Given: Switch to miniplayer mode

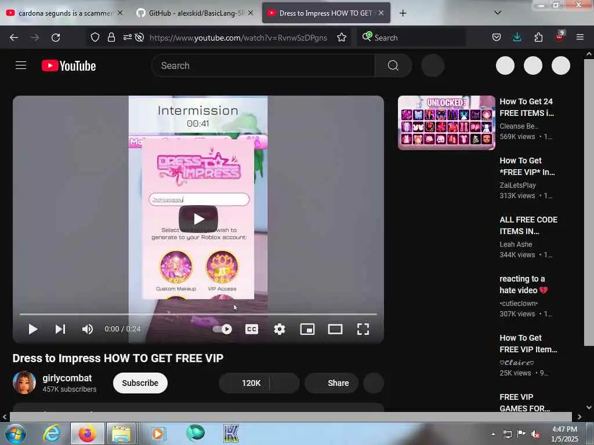Looking at the screenshot, I should [x=307, y=329].
